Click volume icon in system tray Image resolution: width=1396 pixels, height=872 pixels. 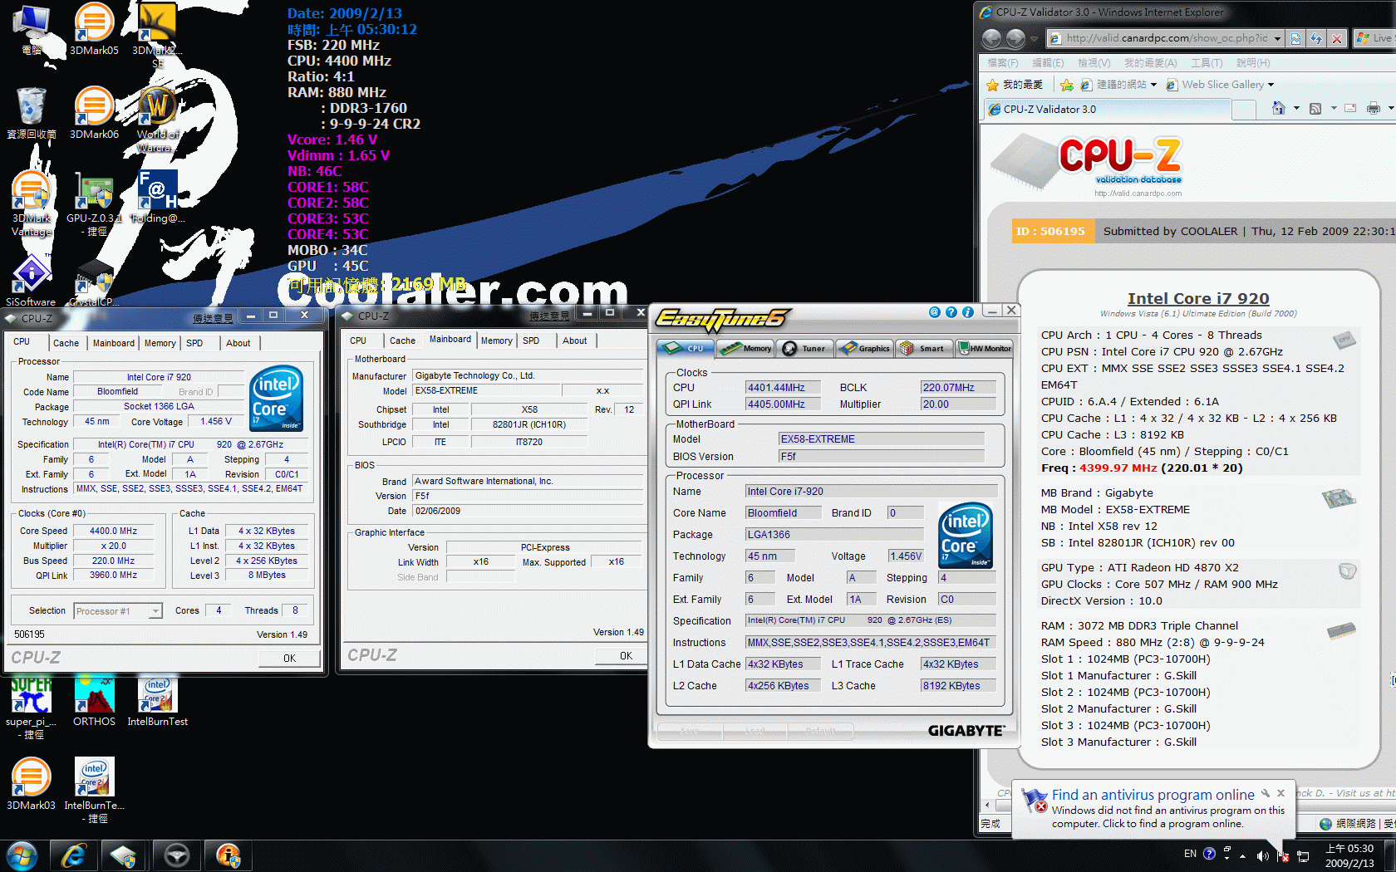1263,855
